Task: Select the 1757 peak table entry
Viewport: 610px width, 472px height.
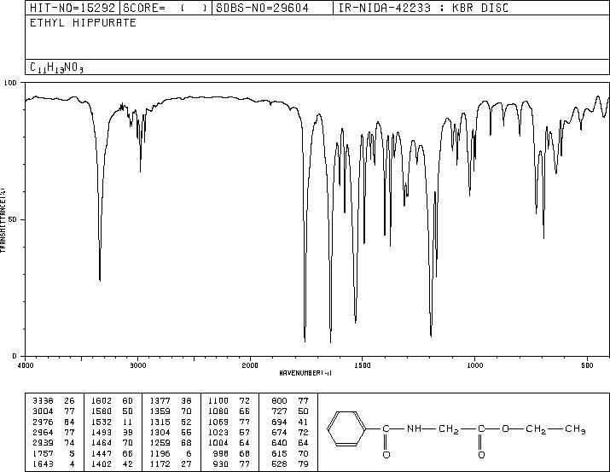Action: tap(53, 453)
